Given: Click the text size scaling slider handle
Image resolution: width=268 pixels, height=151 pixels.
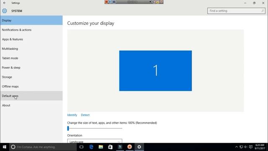Looking at the screenshot, I should coord(68,128).
